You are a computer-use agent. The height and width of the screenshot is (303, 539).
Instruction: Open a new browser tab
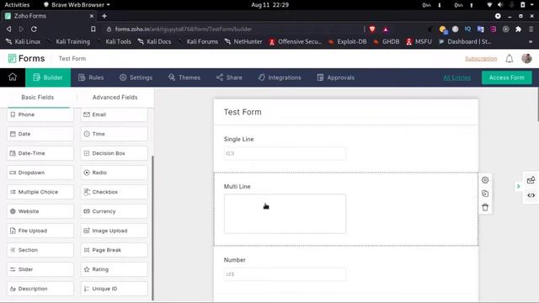pyautogui.click(x=104, y=16)
